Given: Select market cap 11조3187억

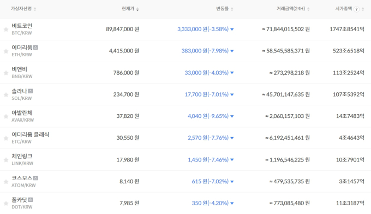Looking at the screenshot, I should (350, 203).
